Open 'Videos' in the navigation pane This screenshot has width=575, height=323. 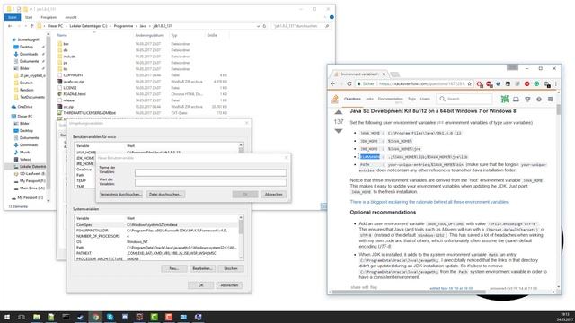(x=25, y=160)
